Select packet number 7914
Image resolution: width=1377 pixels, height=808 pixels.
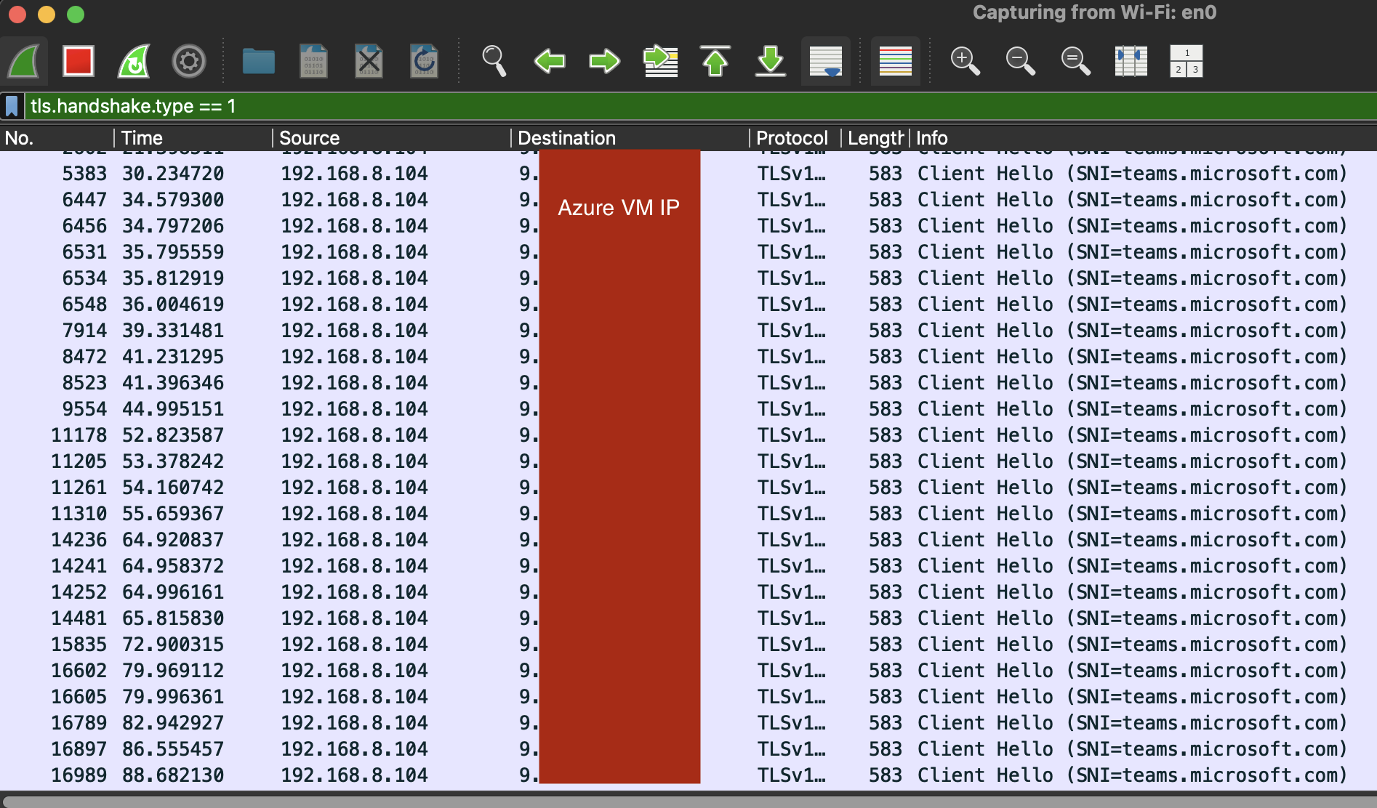pos(688,331)
